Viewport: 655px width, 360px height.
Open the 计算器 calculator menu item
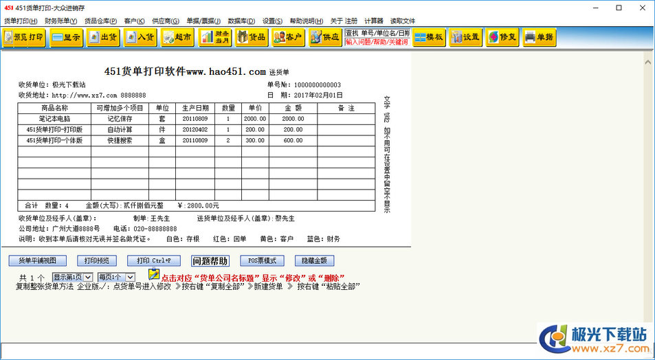click(374, 21)
